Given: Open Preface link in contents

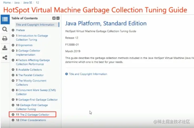Looking at the screenshot, I should tap(20, 30).
